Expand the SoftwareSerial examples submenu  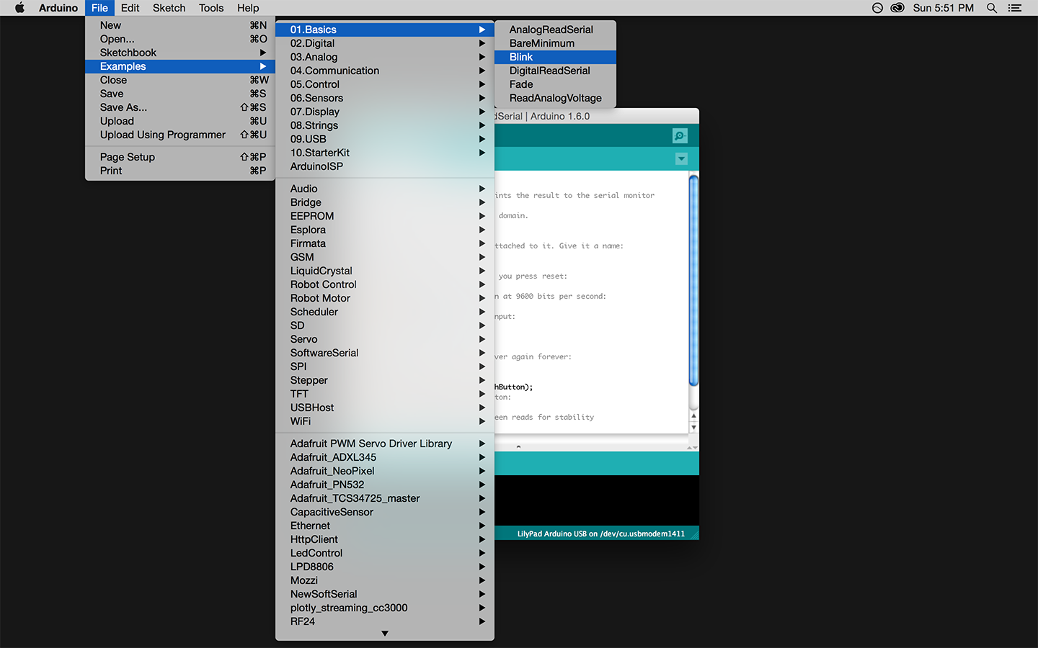point(385,353)
